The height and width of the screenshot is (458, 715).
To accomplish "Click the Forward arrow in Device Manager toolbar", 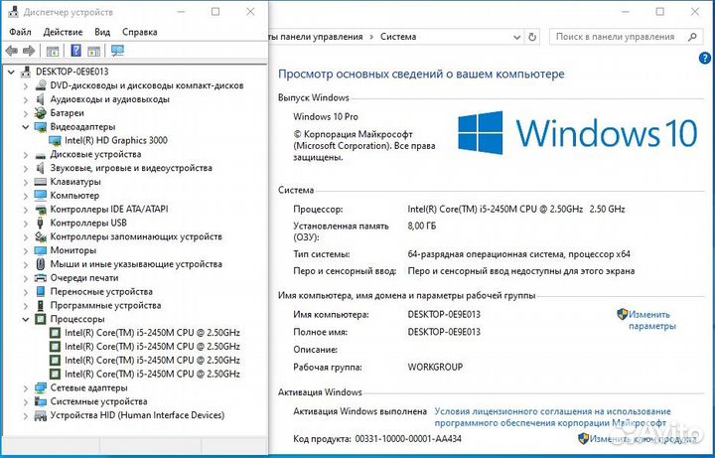I will (29, 51).
